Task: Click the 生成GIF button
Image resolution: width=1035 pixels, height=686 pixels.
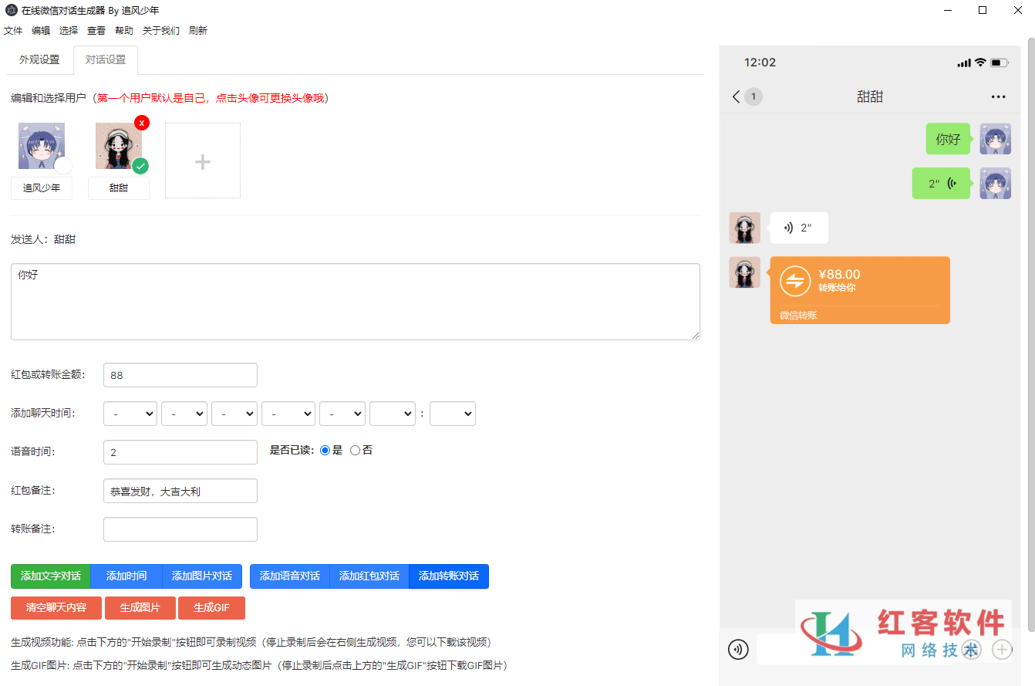Action: tap(211, 608)
